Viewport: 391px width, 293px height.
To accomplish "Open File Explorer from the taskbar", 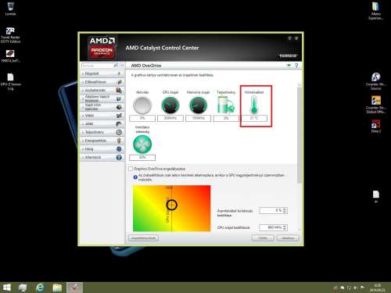I will (57, 288).
